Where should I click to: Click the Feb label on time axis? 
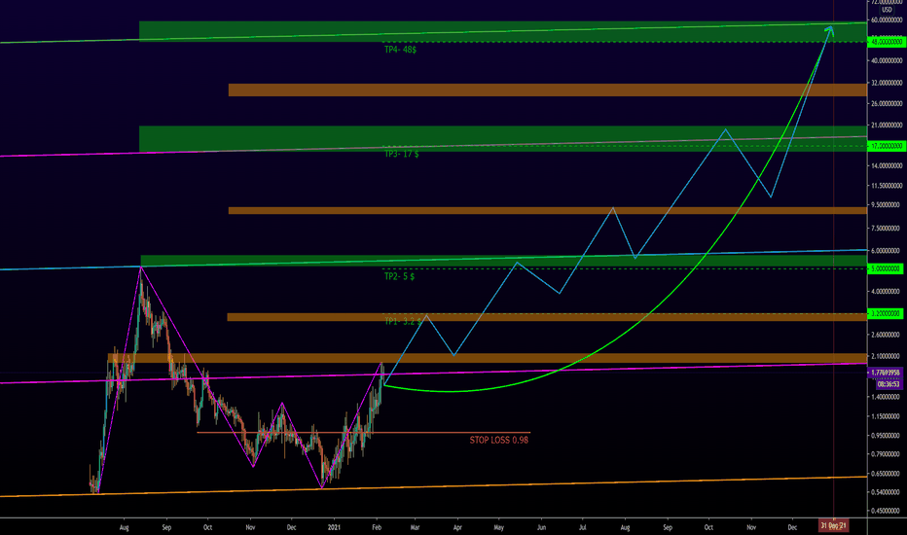377,527
